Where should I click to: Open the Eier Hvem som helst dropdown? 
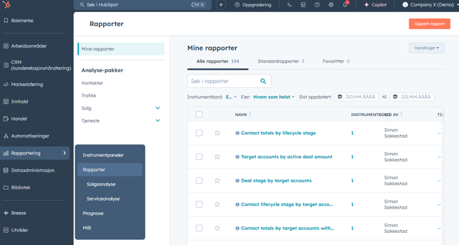[274, 97]
